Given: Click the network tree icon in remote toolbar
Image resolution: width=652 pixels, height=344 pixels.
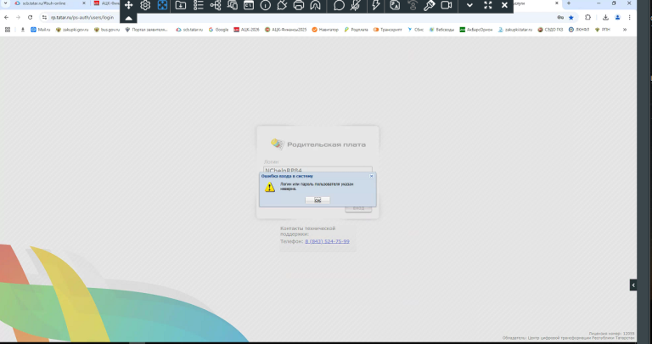Looking at the screenshot, I should point(216,5).
